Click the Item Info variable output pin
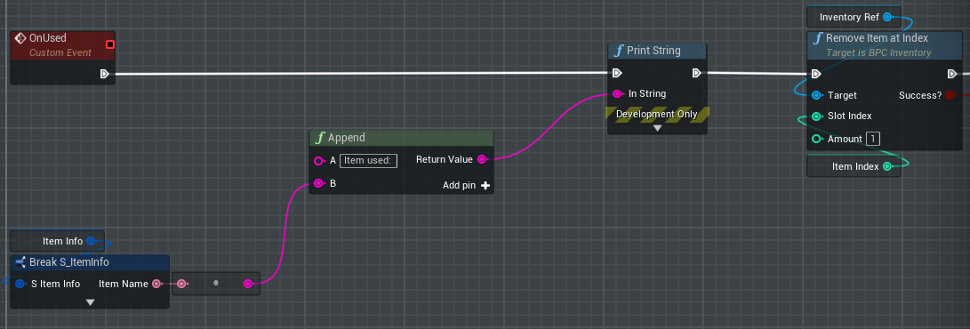The width and height of the screenshot is (970, 329). 91,241
